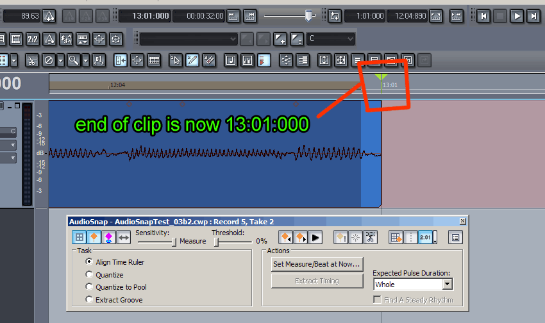Rewind to start with transport button
This screenshot has width=545, height=323.
pos(484,16)
